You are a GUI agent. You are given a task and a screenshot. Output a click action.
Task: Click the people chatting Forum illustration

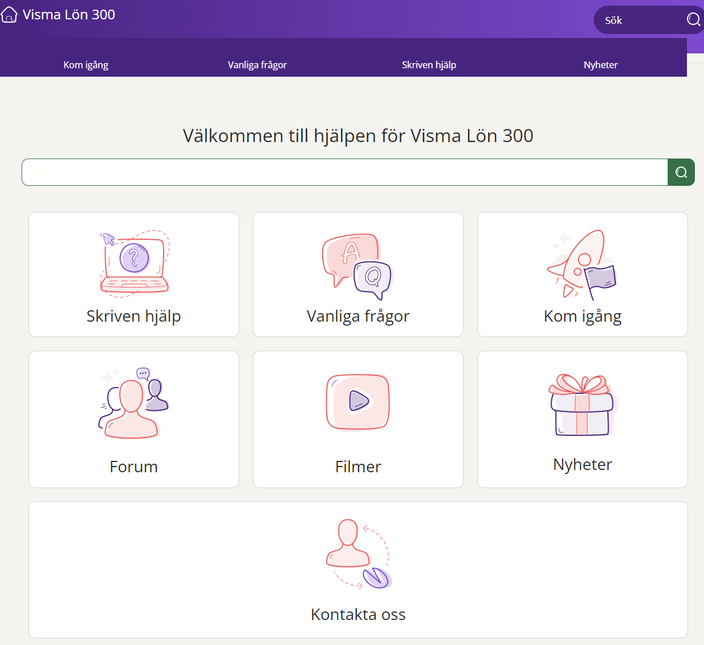[x=134, y=403]
